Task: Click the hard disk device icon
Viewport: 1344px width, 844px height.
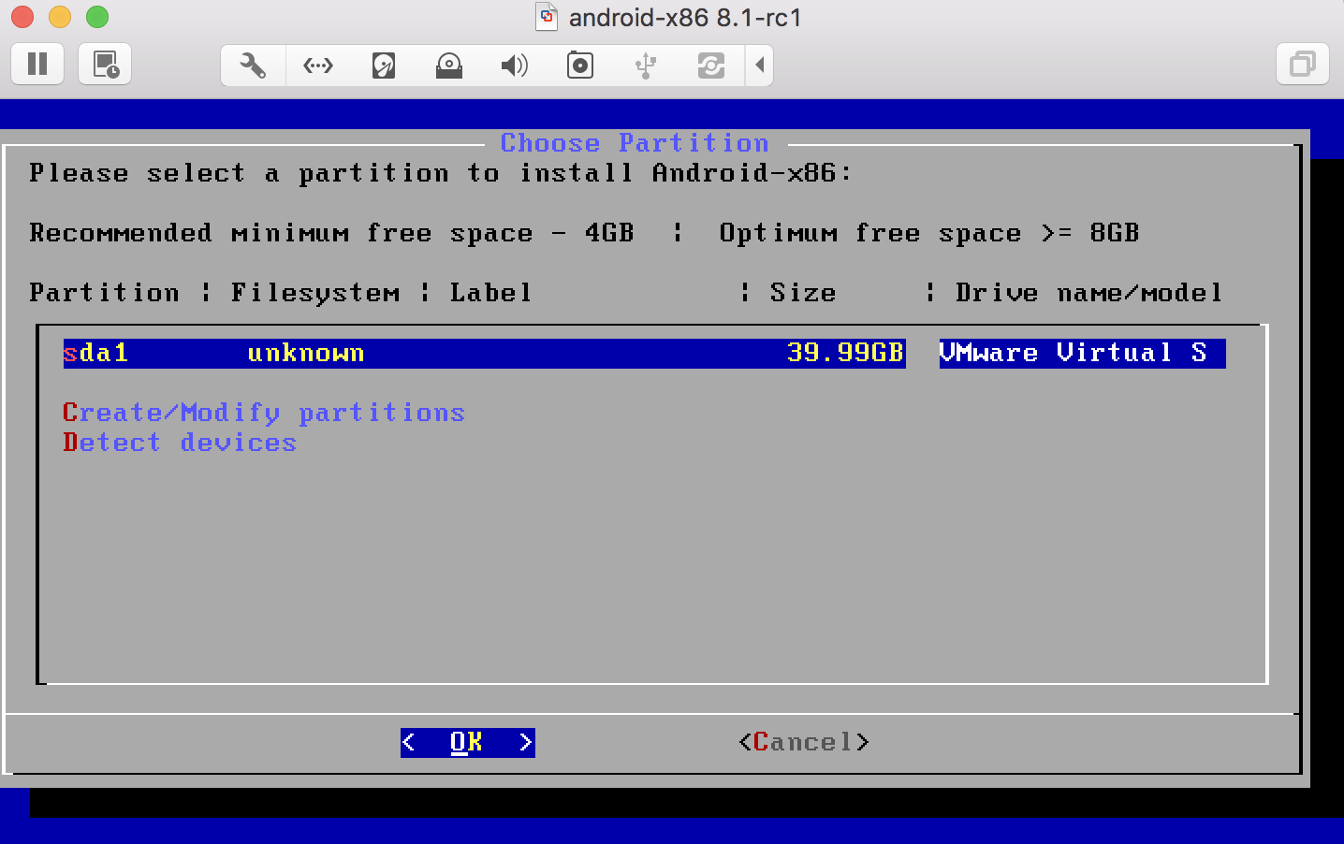Action: pos(383,65)
